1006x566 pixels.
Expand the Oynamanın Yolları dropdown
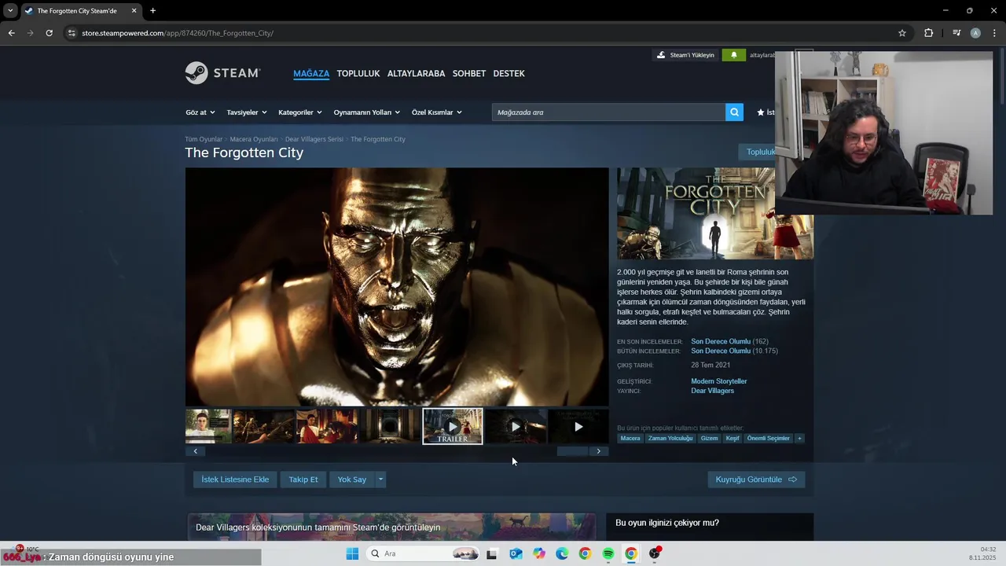point(367,112)
